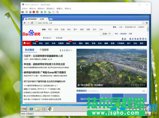Click the Windows 7 Start button
Image resolution: width=159 pixels, height=118 pixels.
(24, 109)
